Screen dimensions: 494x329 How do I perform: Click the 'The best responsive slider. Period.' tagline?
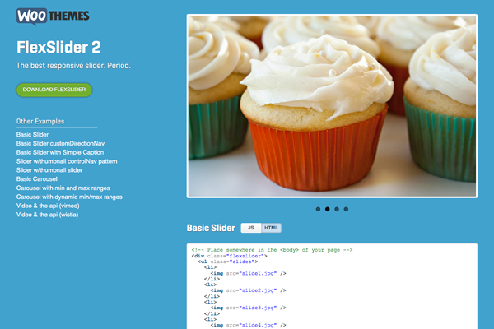coord(73,66)
